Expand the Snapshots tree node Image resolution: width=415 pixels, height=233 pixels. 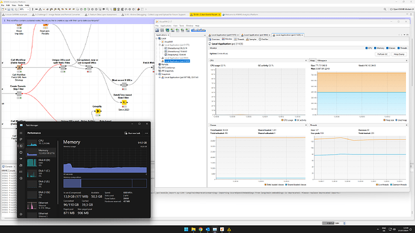coord(157,74)
